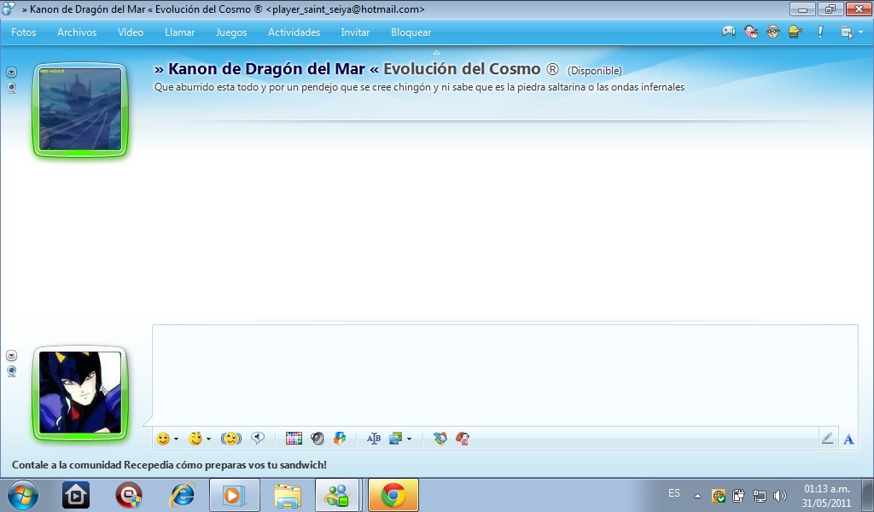Open the background color grid icon
Viewport: 874px width, 512px height.
coord(294,439)
